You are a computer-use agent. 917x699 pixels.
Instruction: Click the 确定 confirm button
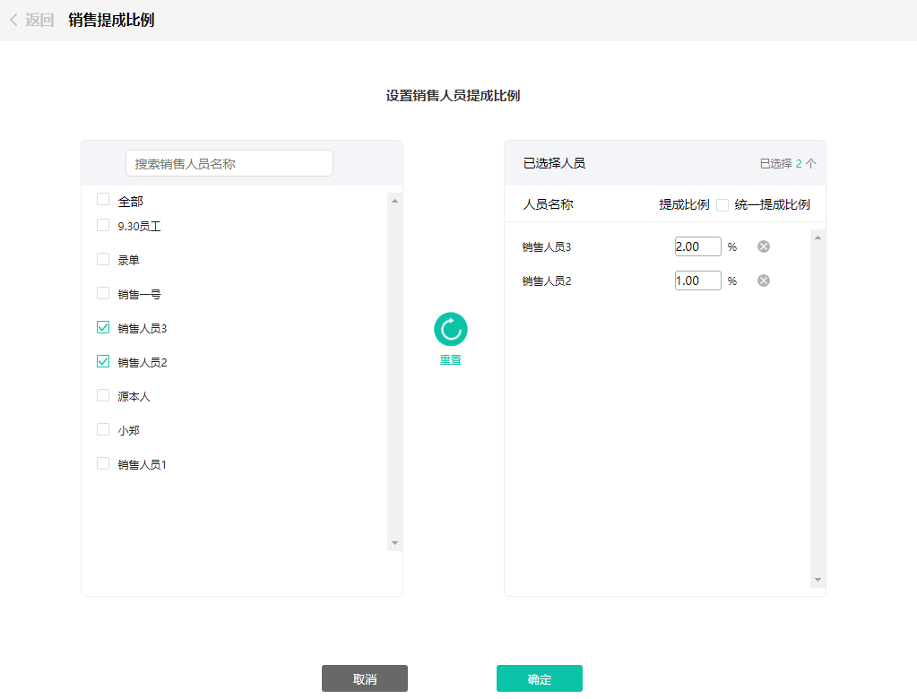click(x=538, y=678)
